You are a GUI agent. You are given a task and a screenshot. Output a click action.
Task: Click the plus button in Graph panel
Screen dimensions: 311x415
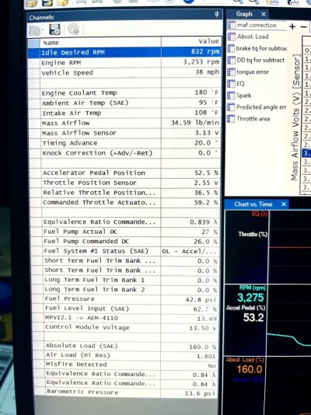click(292, 26)
